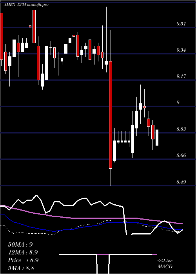Click the last white candlestick on right
The height and width of the screenshot is (274, 196).
tap(157, 137)
